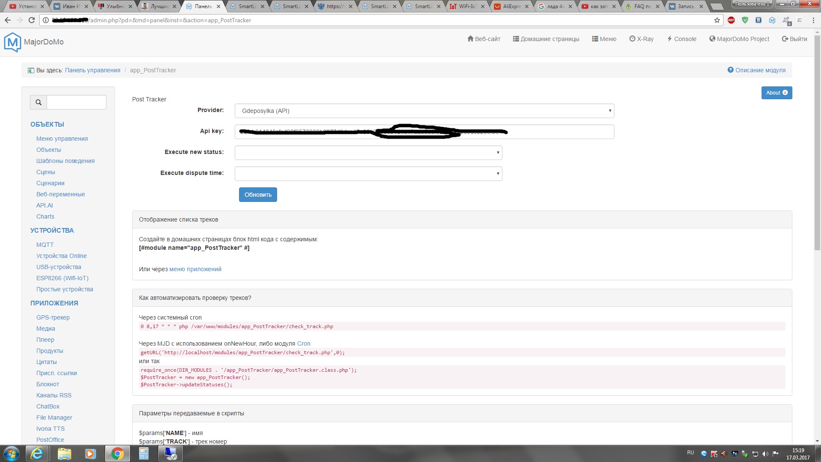Expand Execute dispute time dropdown
The image size is (821, 462).
pos(368,174)
